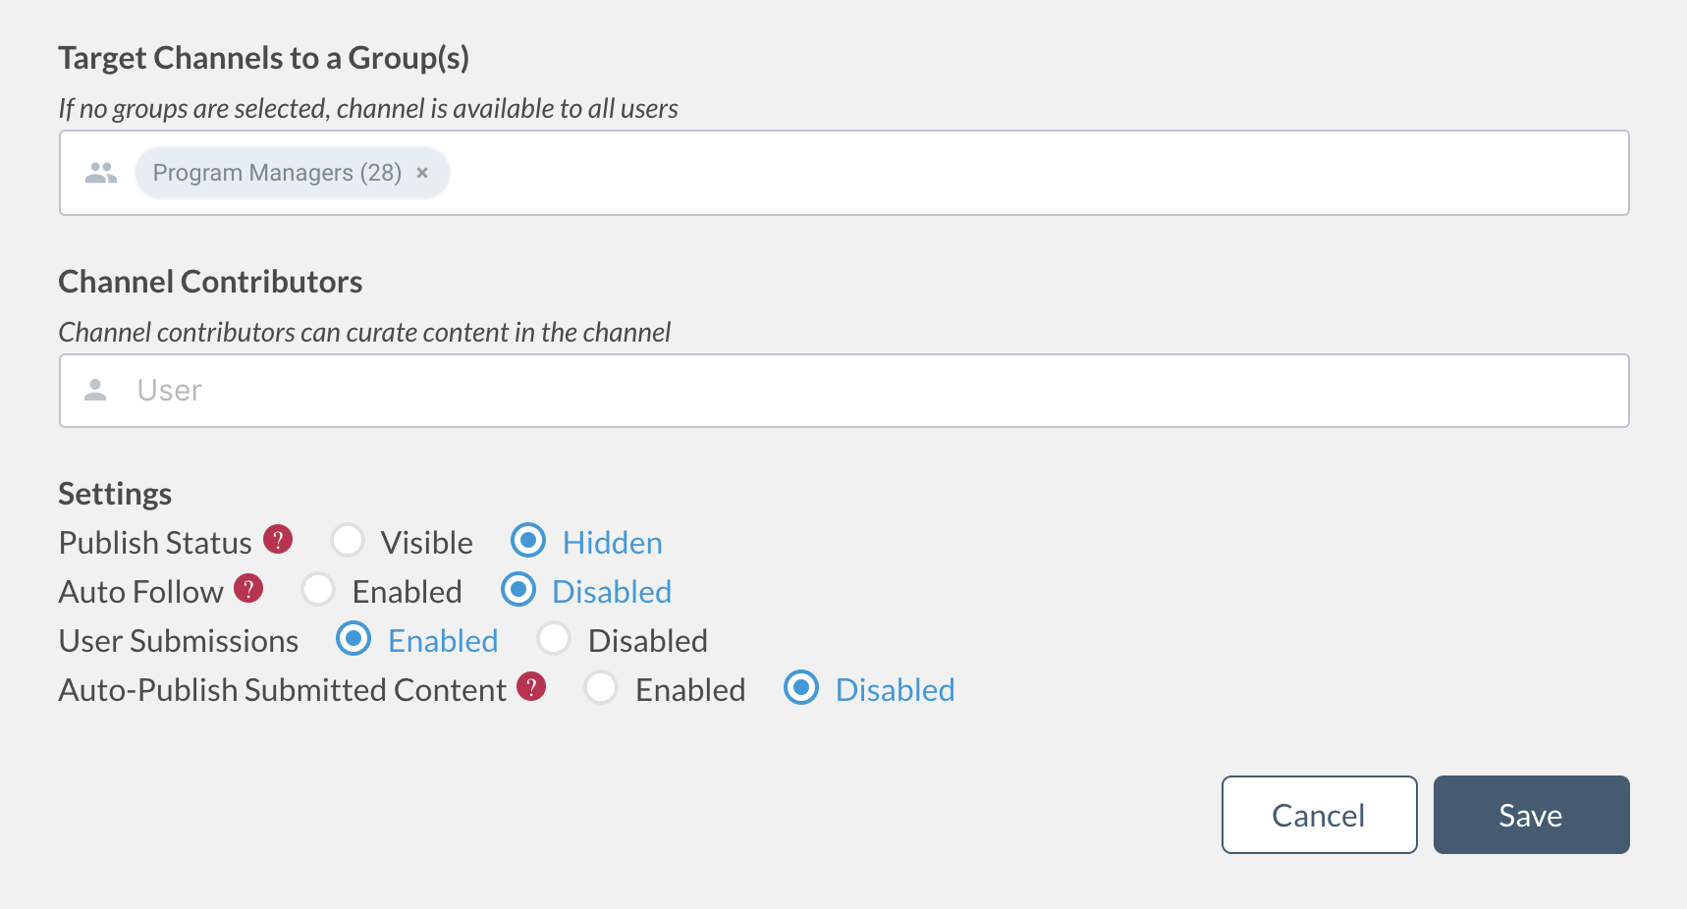Click the User Submissions label
1687x909 pixels.
178,641
